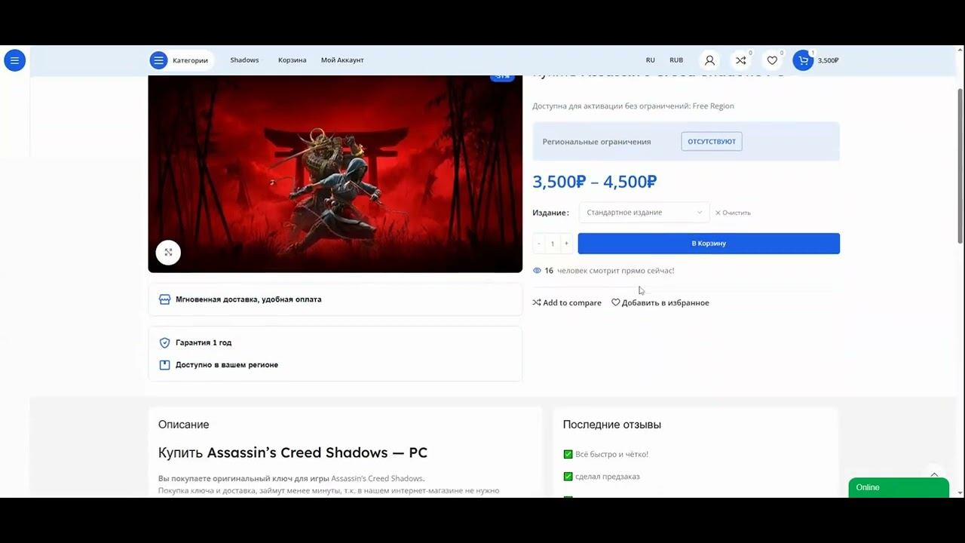Image resolution: width=965 pixels, height=543 pixels.
Task: Open Мой Аккаунт menu item
Action: click(x=342, y=60)
